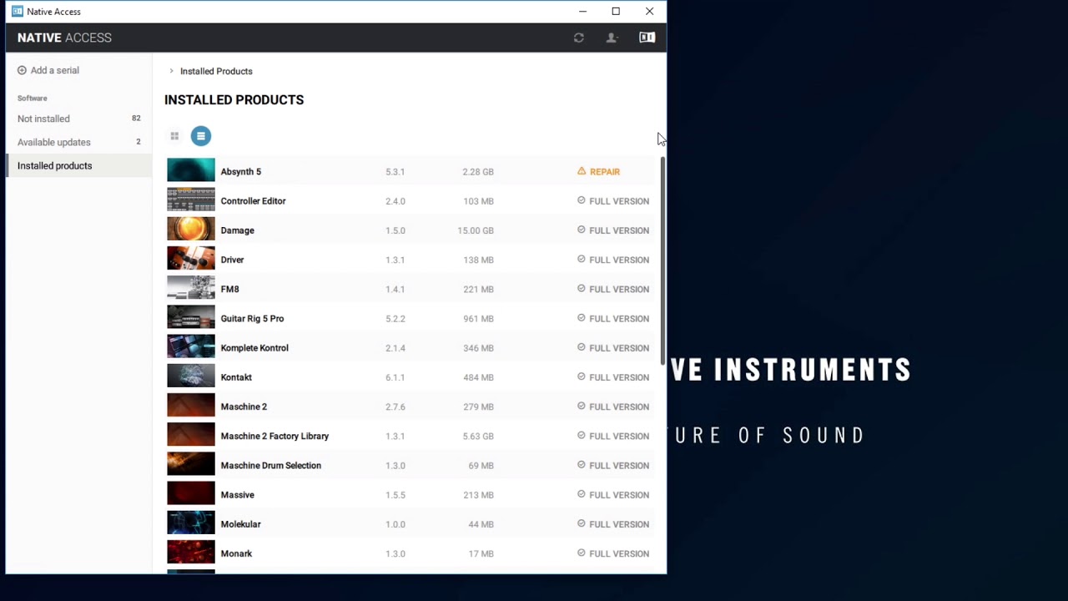Click the products list scrollbar
This screenshot has height=601, width=1068.
coord(662,259)
